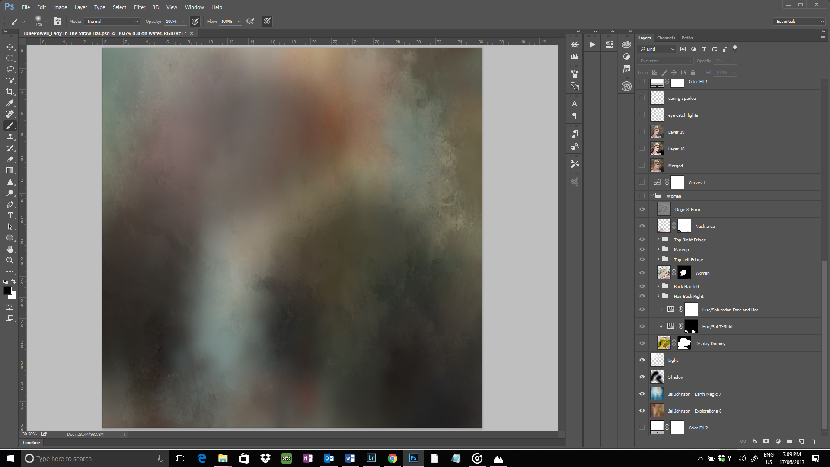Select the Crop tool
Image resolution: width=830 pixels, height=467 pixels.
(x=10, y=92)
